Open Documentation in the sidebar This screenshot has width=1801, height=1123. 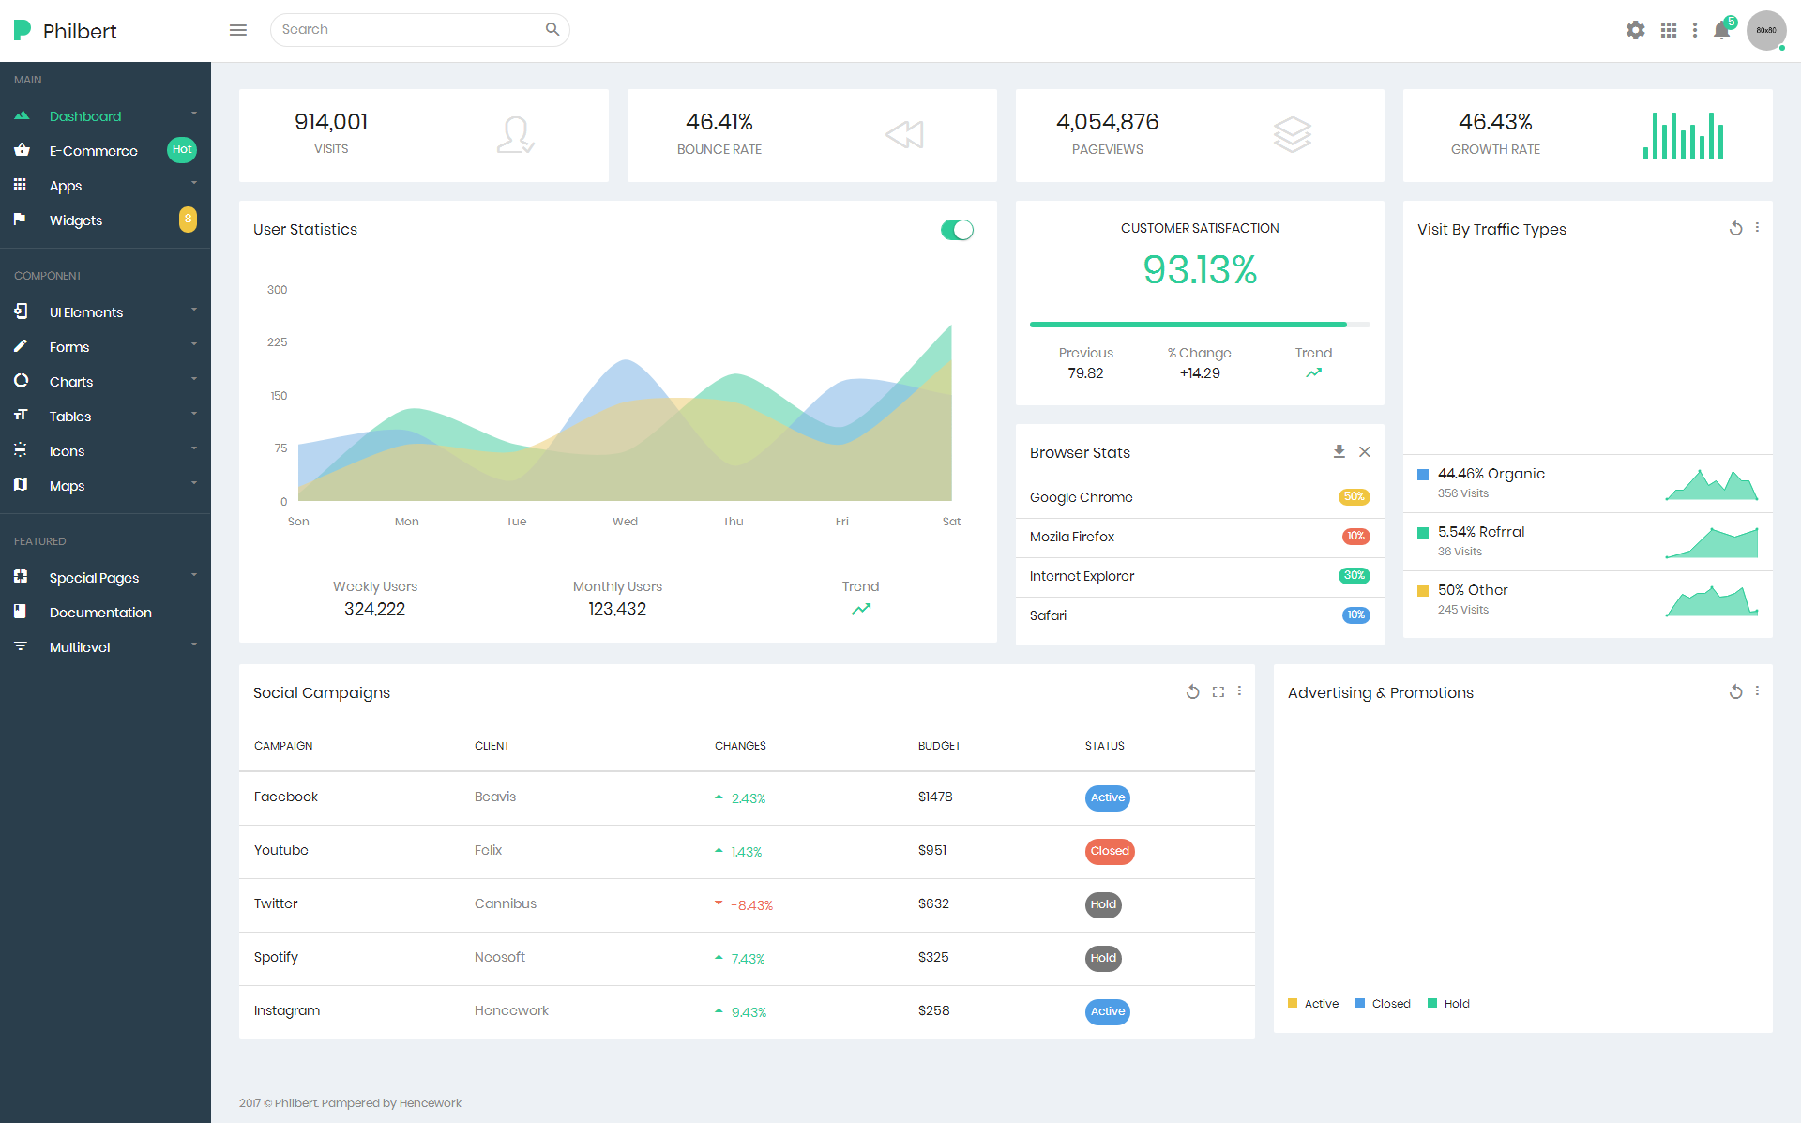click(x=105, y=612)
